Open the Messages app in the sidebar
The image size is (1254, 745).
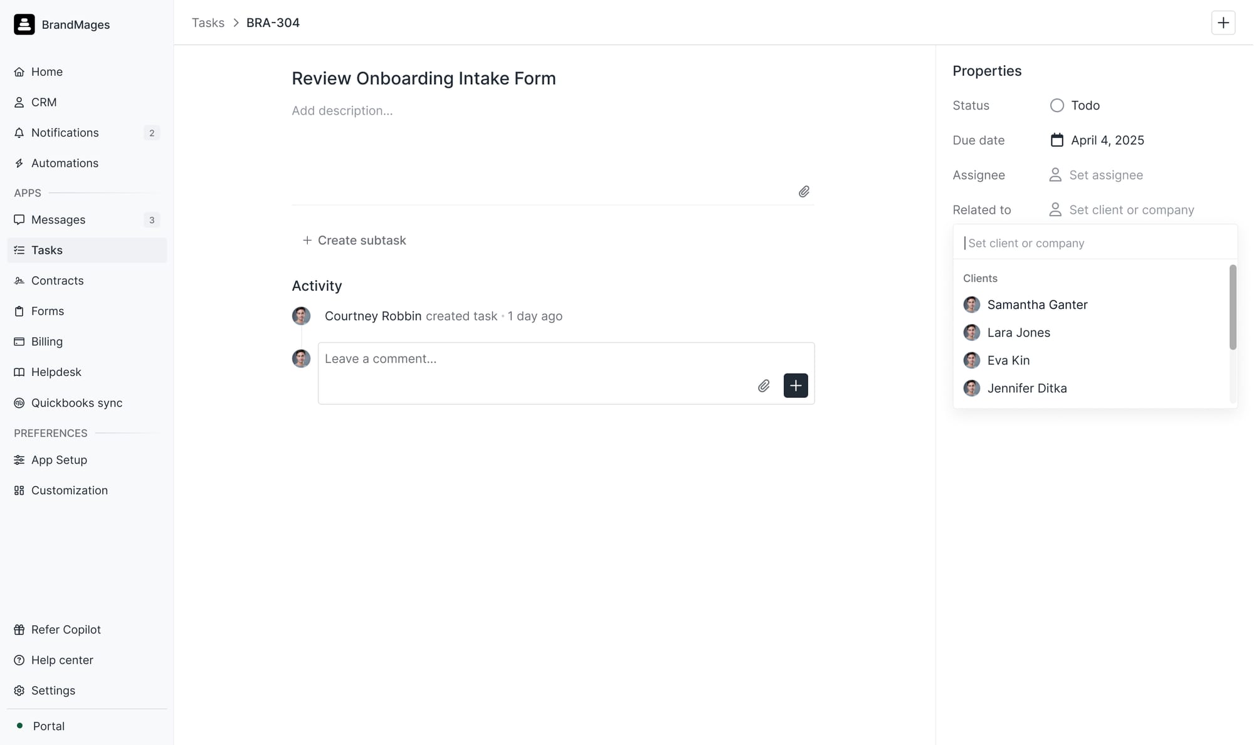point(58,220)
